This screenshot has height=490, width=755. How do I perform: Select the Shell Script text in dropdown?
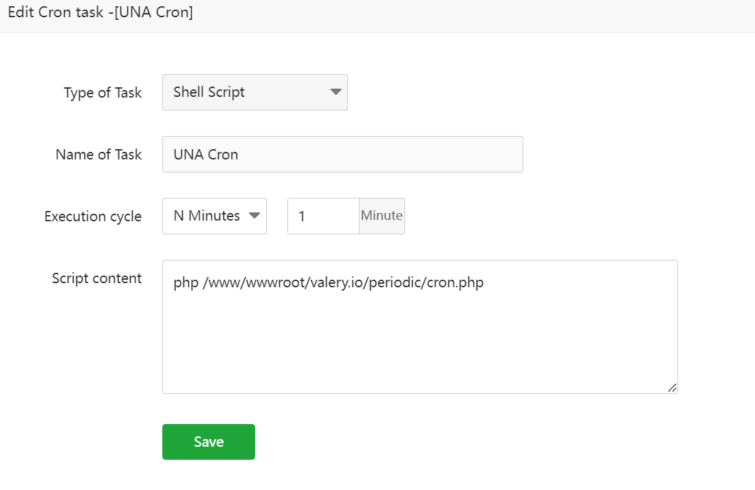click(209, 92)
